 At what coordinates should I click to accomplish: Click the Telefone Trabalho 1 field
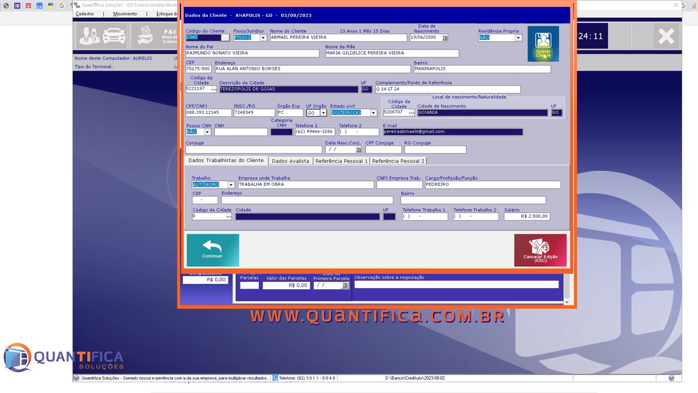(425, 217)
